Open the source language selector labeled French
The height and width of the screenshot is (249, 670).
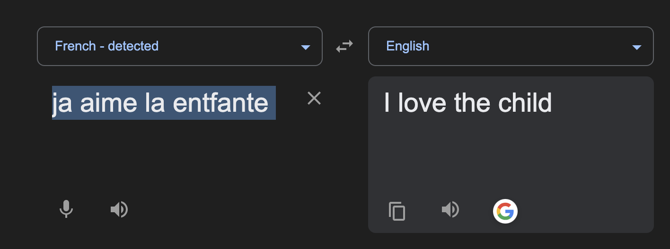coord(180,46)
